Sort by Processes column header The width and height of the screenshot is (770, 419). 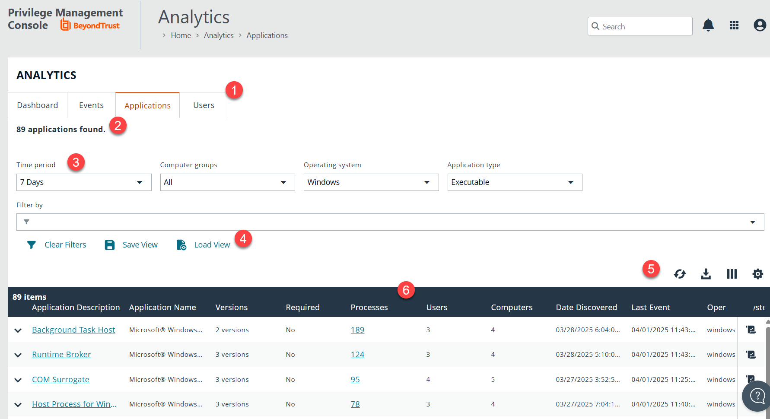tap(369, 307)
